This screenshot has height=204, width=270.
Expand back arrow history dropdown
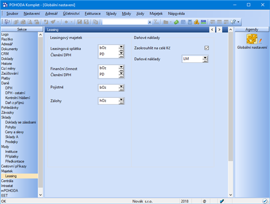coord(71,22)
